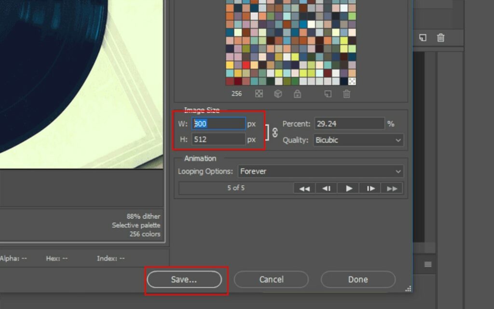Click the shift colors to web palette cube icon
Viewport: 494px width, 309px height.
(x=278, y=94)
